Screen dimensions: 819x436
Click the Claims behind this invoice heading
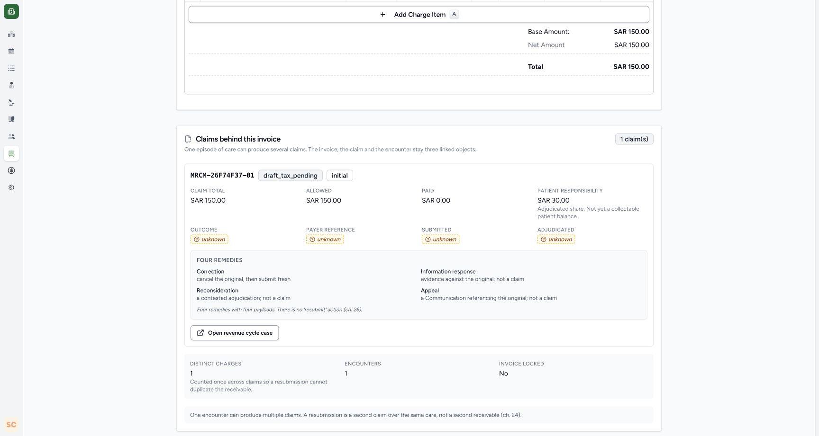238,139
